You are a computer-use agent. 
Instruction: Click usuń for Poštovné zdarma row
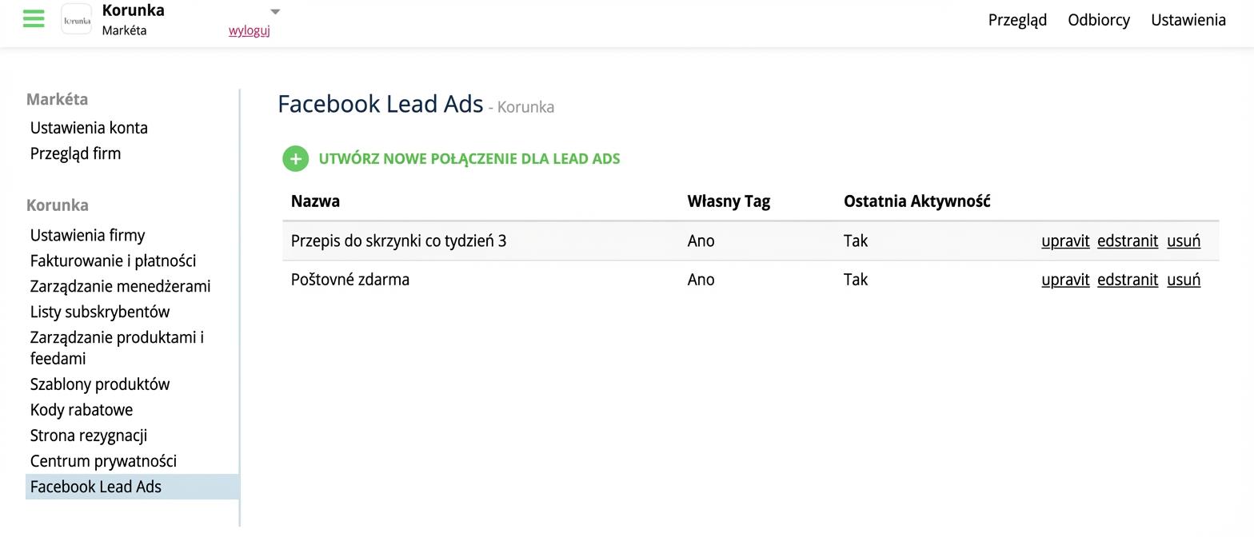pyautogui.click(x=1184, y=280)
